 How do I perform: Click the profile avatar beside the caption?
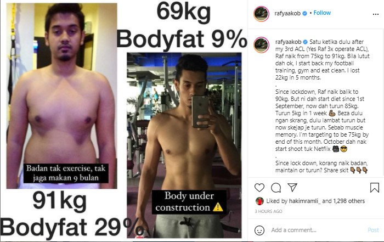[261, 45]
